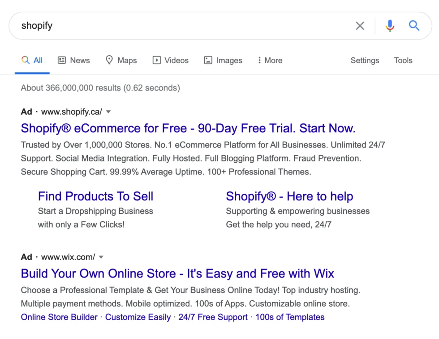The height and width of the screenshot is (339, 439).
Task: Click the magnifying glass to search
Action: coord(414,26)
